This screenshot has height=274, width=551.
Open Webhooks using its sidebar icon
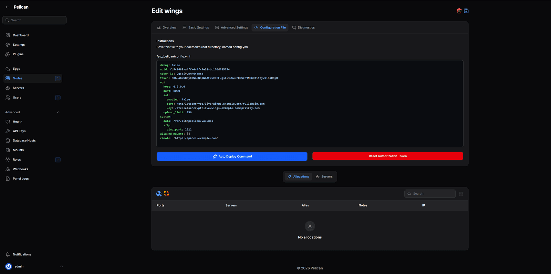8,169
